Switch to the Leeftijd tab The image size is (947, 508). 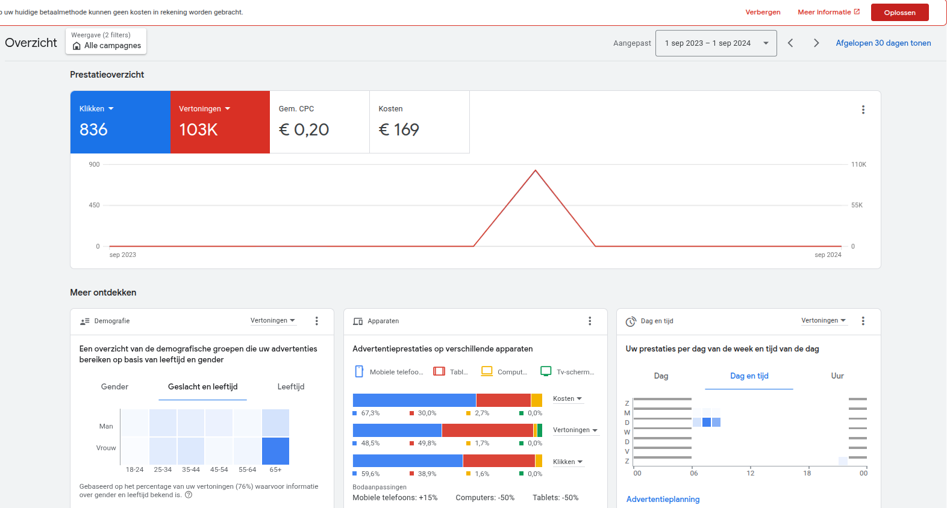coord(291,387)
